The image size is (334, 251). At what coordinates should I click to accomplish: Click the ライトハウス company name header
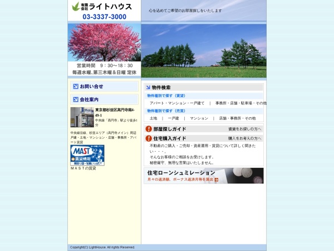[x=110, y=7]
